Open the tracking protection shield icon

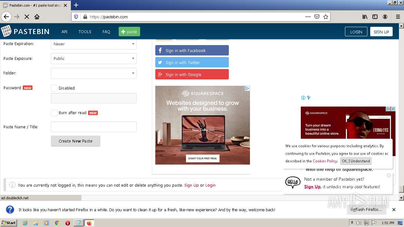coord(76,17)
